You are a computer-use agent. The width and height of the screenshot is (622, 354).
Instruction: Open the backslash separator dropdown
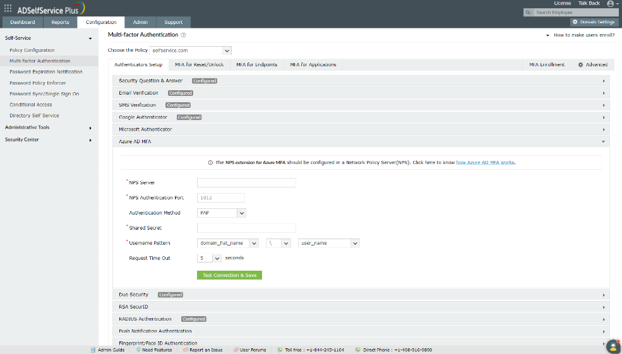[x=278, y=243]
